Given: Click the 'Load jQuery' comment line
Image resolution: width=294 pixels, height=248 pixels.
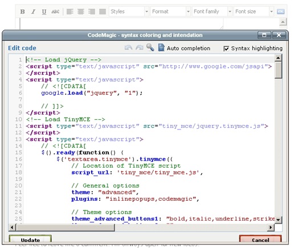Looking at the screenshot, I should [x=64, y=60].
